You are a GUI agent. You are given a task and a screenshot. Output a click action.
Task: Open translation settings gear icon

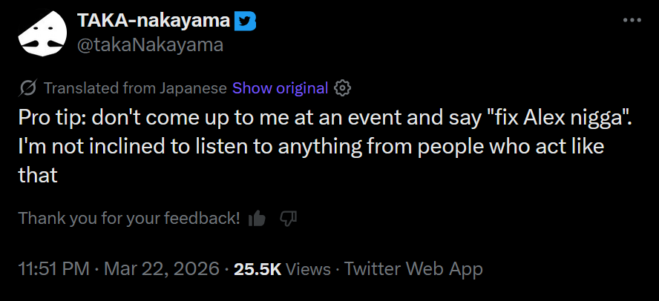pos(342,88)
